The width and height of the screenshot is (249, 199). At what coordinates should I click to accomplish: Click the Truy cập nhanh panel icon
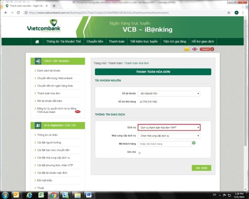pyautogui.click(x=38, y=61)
